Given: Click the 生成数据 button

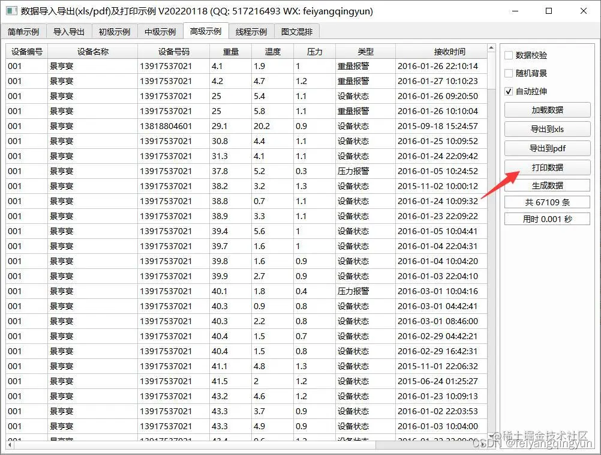Looking at the screenshot, I should click(548, 185).
